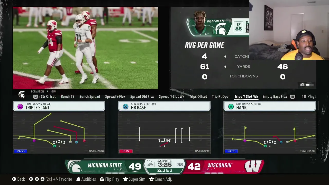Click the HANK play title
The image size is (329, 185).
[x=241, y=108]
